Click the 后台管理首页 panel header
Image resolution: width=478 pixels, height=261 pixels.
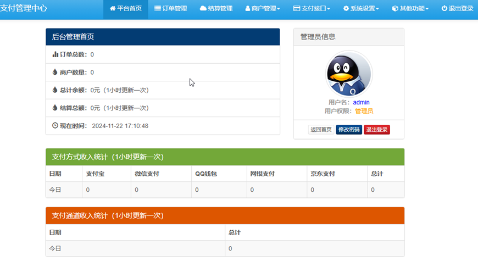click(163, 37)
